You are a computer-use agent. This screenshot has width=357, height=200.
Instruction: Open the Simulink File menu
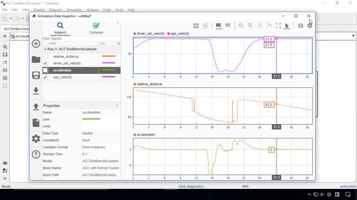pos(4,10)
